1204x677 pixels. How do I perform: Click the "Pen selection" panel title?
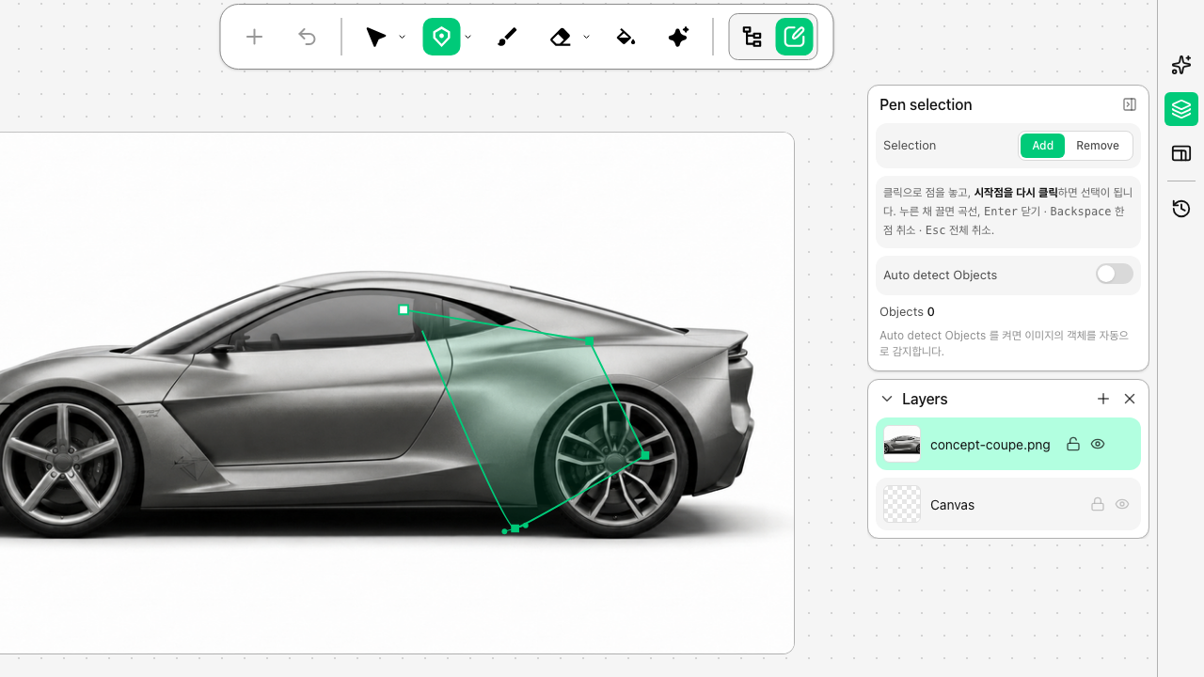(x=926, y=104)
